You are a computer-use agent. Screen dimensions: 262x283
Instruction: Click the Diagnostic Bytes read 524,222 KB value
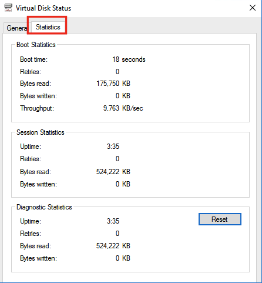113,246
